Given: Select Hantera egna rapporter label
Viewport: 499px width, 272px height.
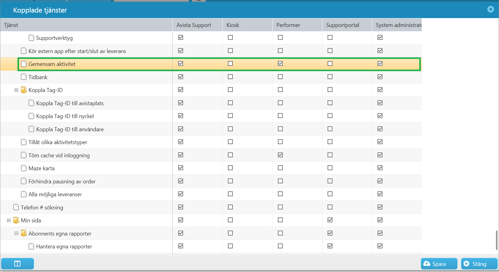Looking at the screenshot, I should click(64, 247).
